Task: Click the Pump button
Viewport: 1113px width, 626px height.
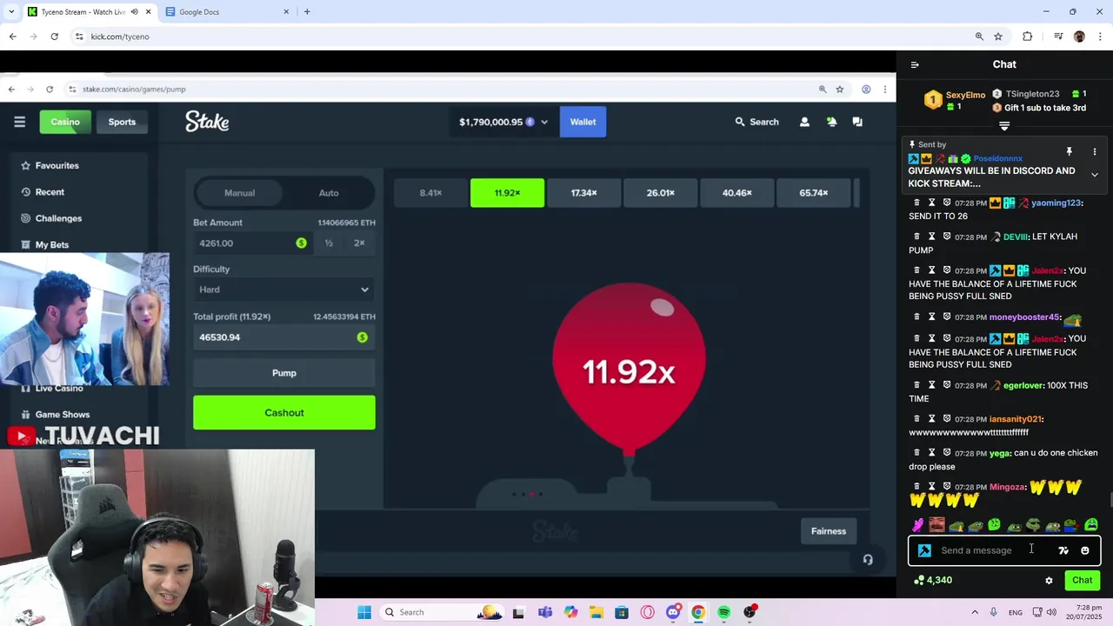Action: [x=284, y=373]
